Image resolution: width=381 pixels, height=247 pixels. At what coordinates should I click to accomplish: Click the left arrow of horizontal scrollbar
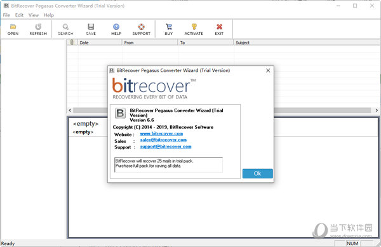click(x=70, y=110)
